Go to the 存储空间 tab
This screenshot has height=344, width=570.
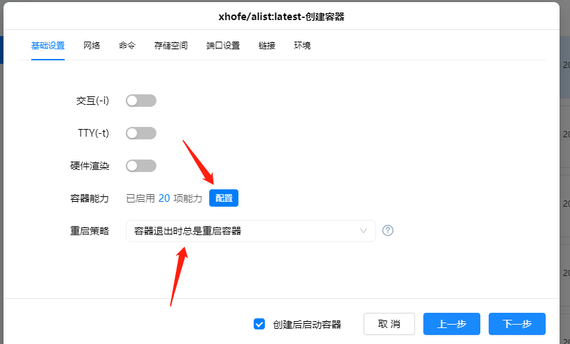point(171,46)
